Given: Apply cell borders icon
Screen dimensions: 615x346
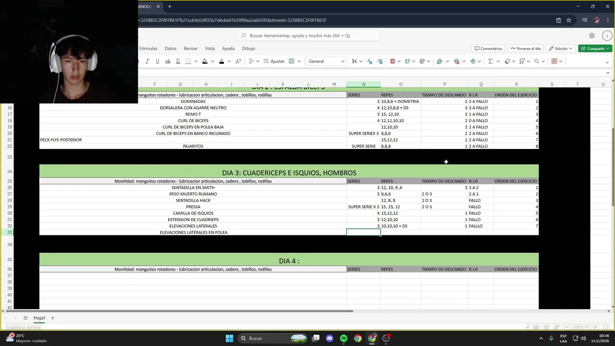Looking at the screenshot, I should pyautogui.click(x=188, y=62).
